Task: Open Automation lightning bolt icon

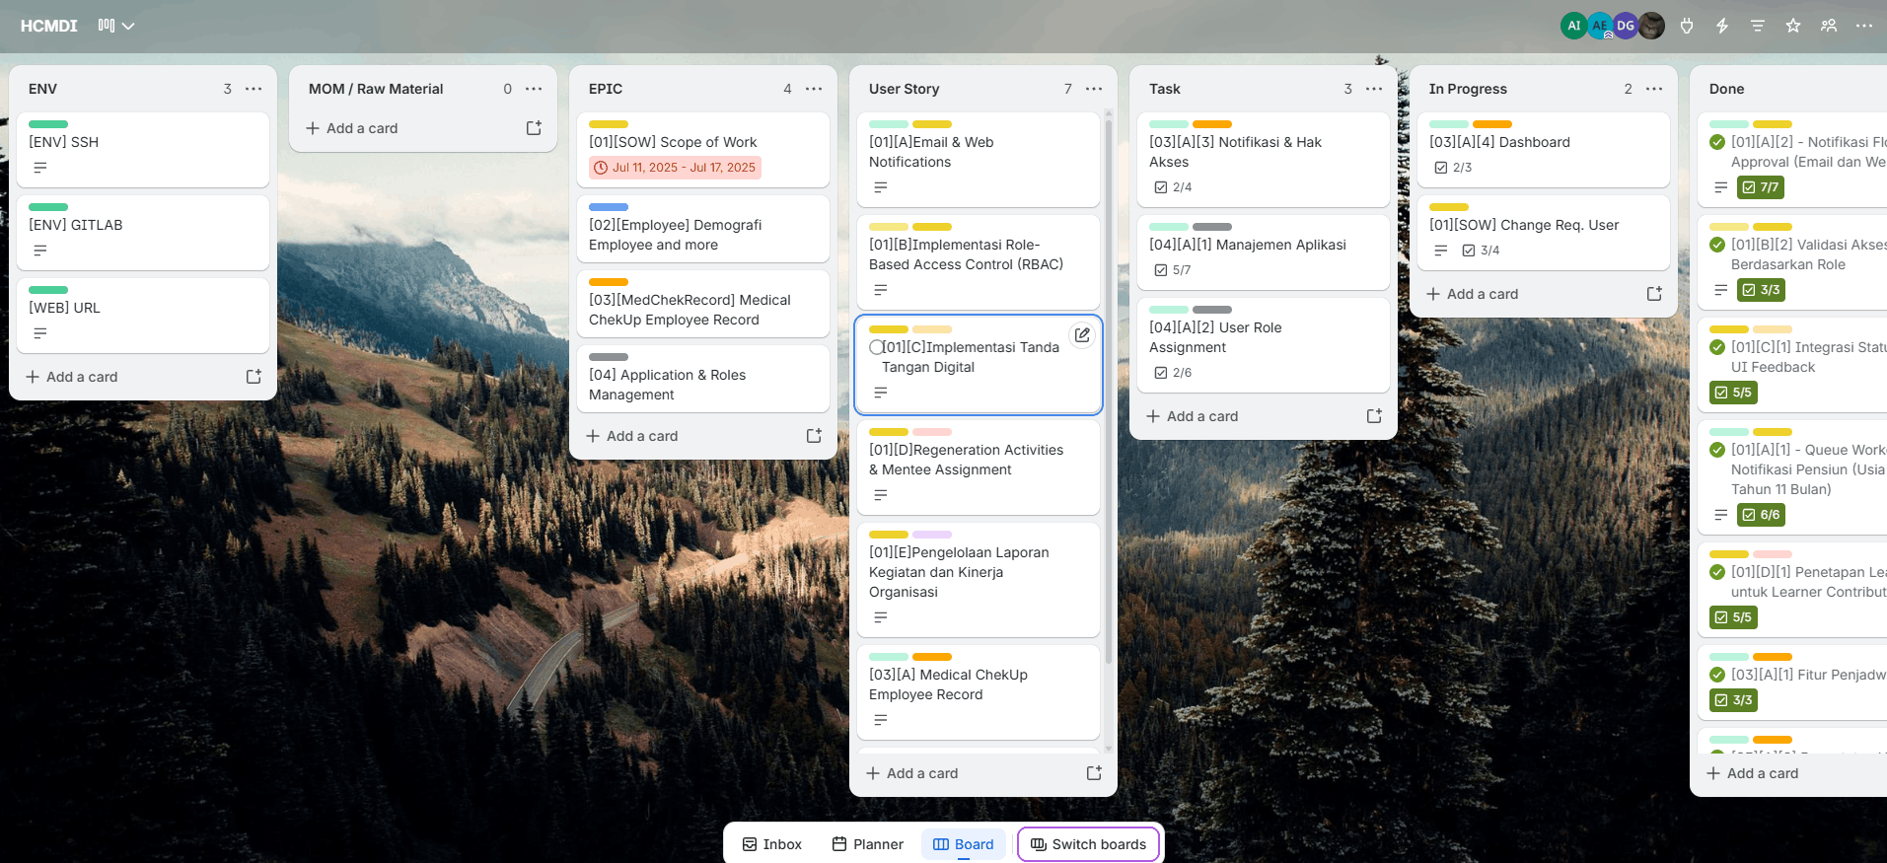Action: tap(1722, 26)
